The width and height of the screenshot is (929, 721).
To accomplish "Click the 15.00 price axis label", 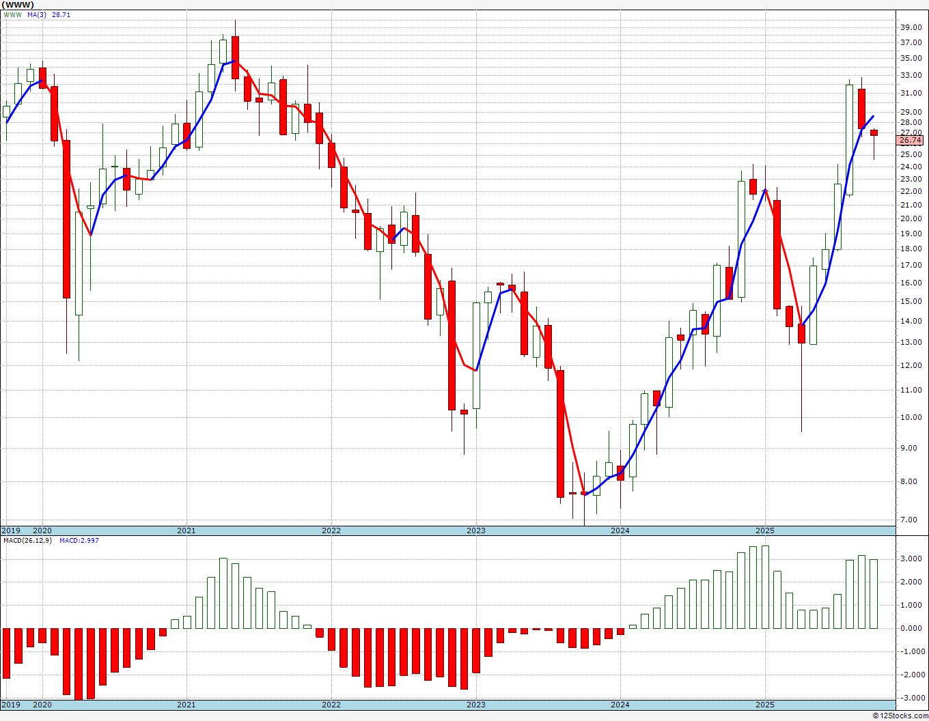I will [910, 301].
